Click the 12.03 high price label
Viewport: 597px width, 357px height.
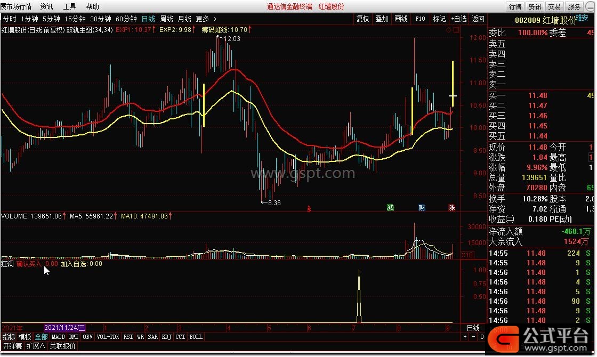(232, 39)
